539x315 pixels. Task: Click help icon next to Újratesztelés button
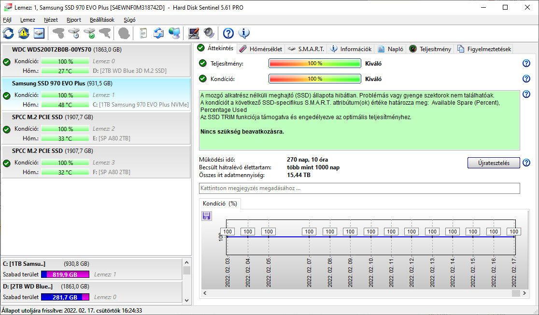pos(526,163)
